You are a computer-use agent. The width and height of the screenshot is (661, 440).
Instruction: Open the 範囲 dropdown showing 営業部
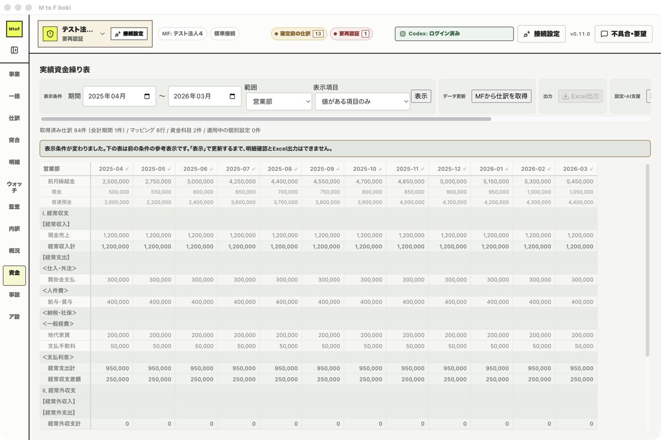tap(279, 101)
